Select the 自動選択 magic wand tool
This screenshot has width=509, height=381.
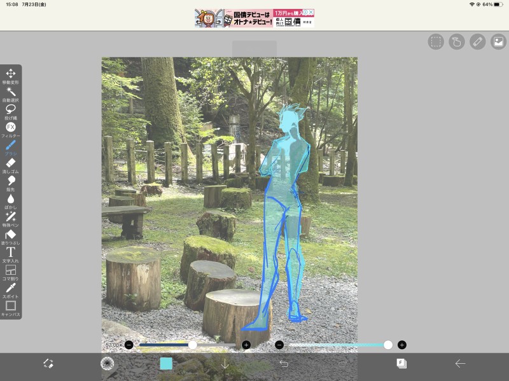click(x=11, y=94)
